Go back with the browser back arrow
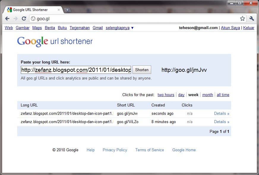Screen dimensions: 259x175 click(x=7, y=19)
